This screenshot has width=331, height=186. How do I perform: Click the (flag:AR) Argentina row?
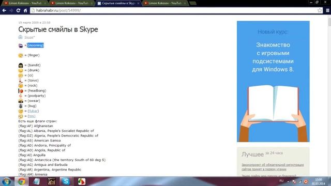click(50, 169)
